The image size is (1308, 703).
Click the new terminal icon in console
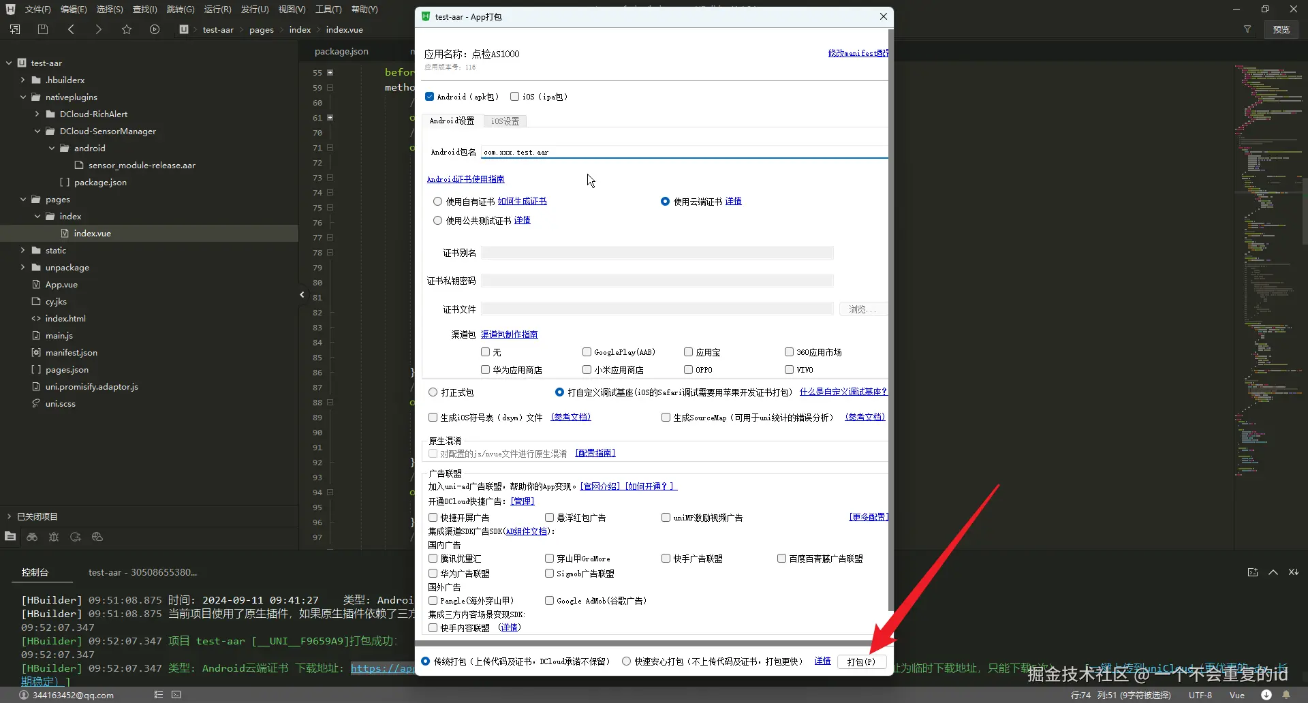(x=1253, y=572)
